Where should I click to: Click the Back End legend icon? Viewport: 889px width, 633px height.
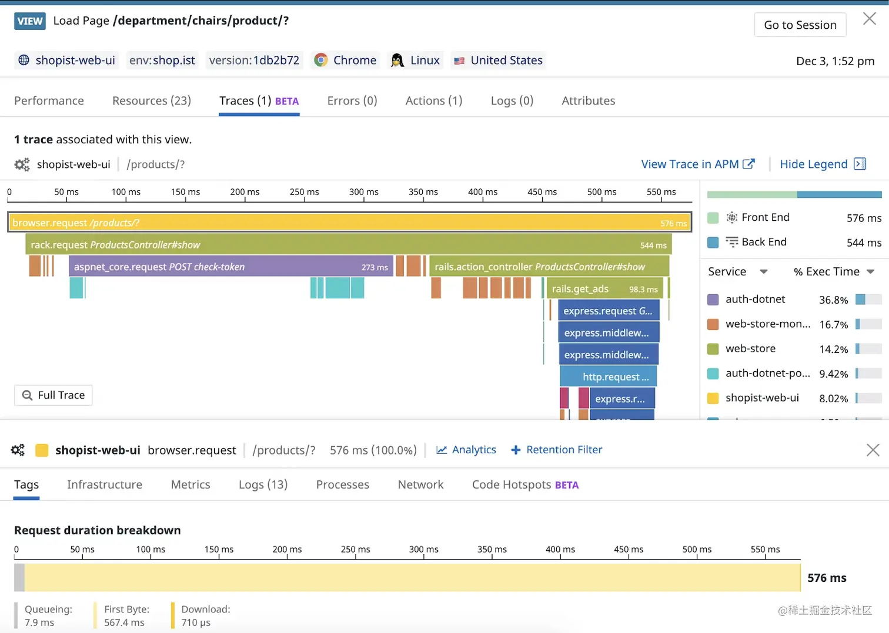point(731,242)
